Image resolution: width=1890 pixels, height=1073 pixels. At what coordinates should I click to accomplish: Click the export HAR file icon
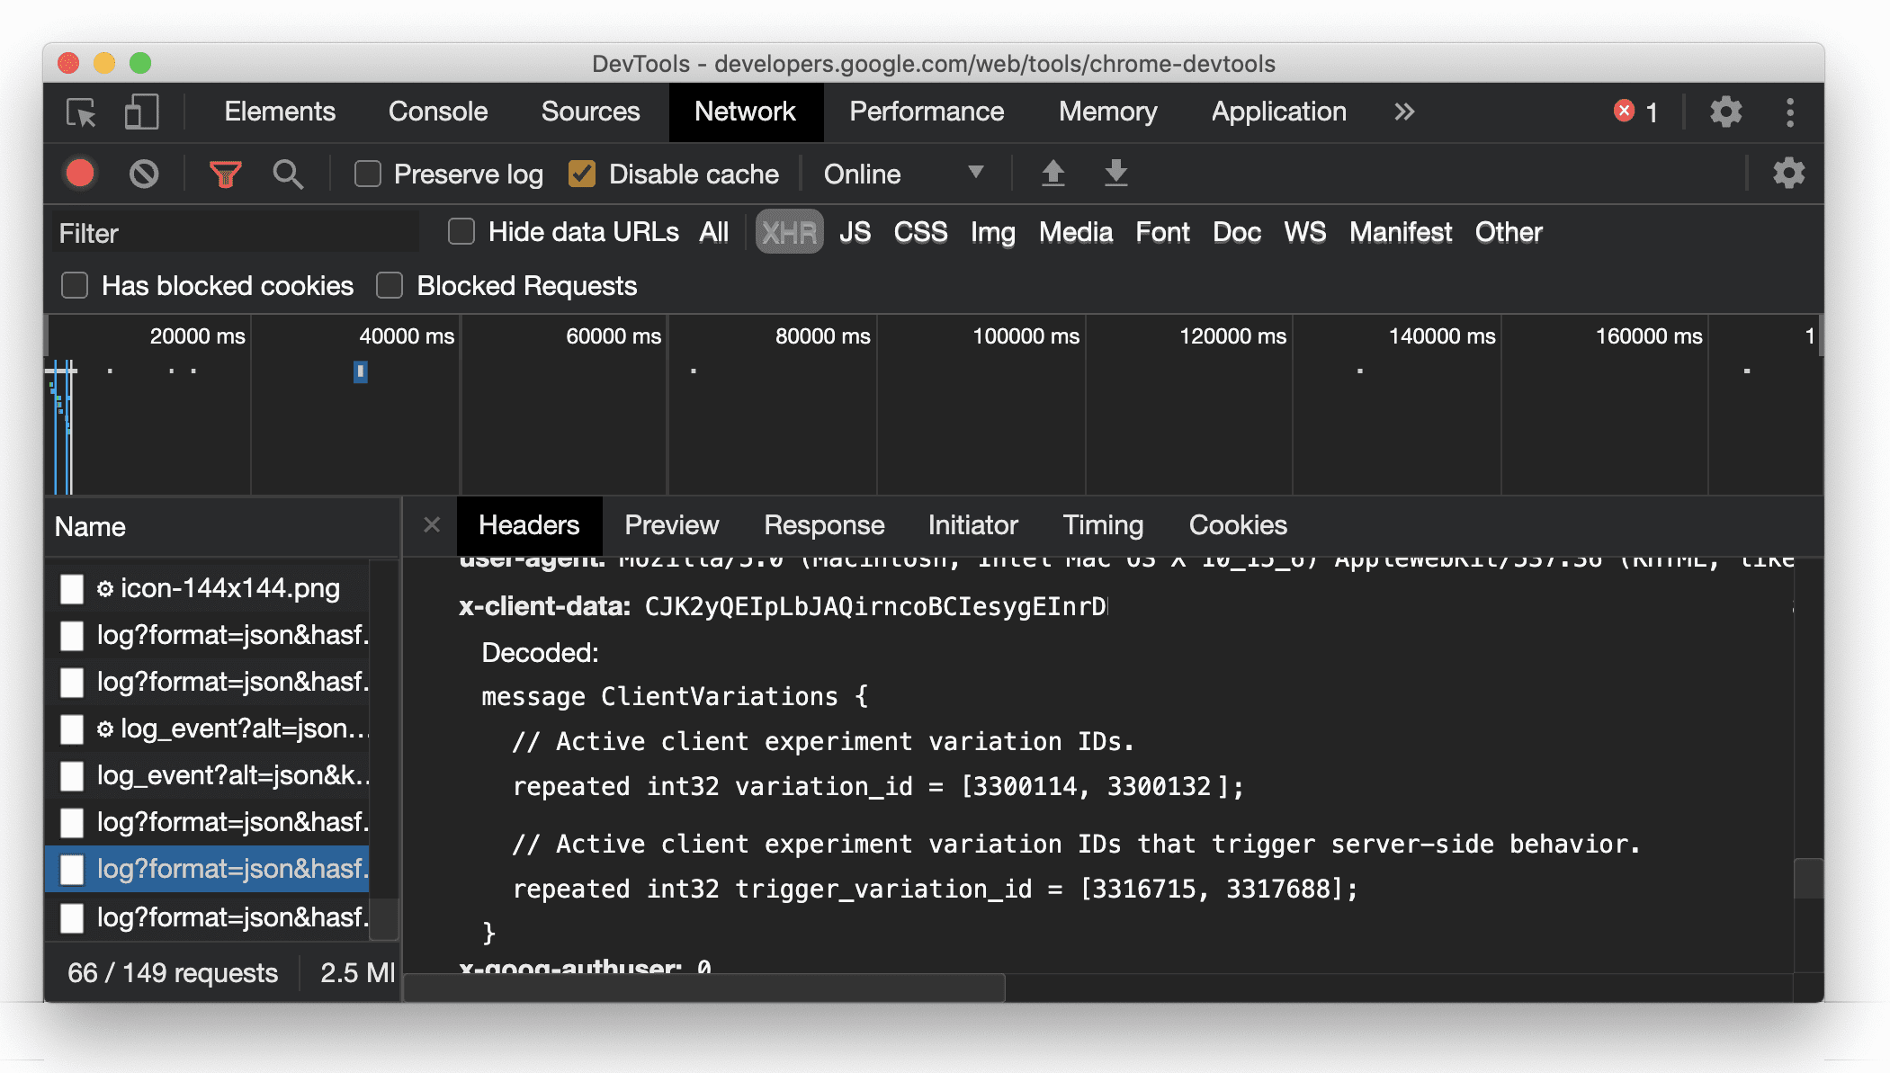click(x=1113, y=173)
